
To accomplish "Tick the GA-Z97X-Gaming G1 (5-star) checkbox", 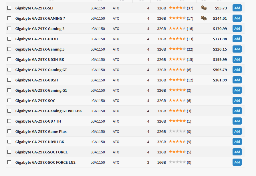I will [x=9, y=90].
